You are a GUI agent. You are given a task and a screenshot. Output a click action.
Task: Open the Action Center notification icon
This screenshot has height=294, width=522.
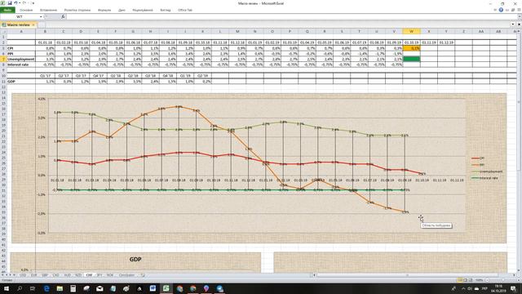514,288
